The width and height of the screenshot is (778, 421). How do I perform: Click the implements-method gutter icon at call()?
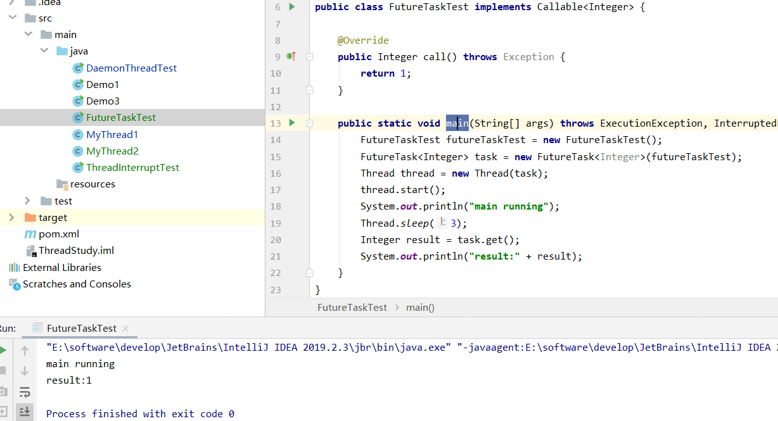click(x=291, y=57)
